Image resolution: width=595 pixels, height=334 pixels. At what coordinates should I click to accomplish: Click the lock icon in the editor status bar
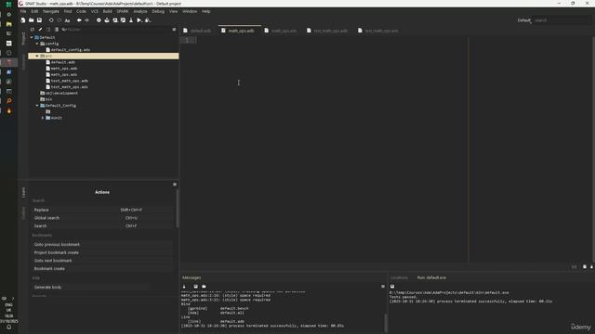pyautogui.click(x=591, y=267)
